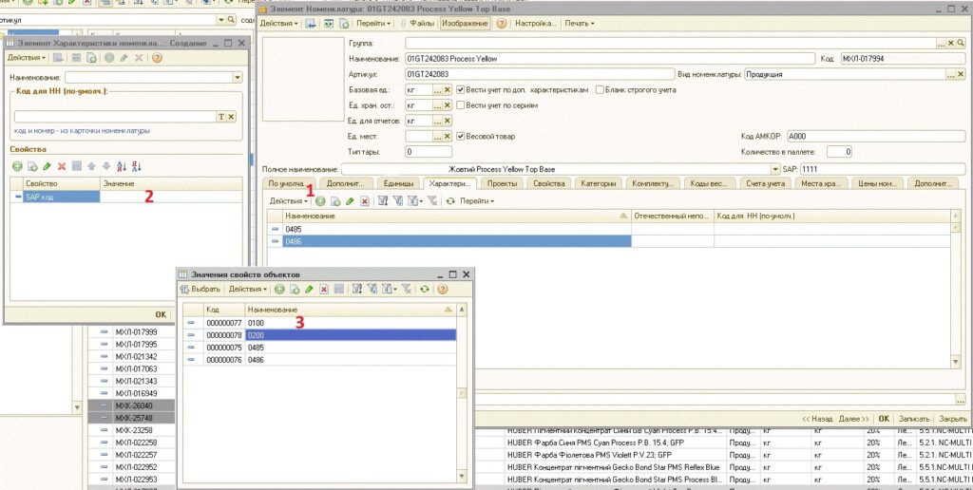Image resolution: width=973 pixels, height=490 pixels.
Task: Open Действия menu in Элемент Номенклатура window
Action: click(278, 23)
